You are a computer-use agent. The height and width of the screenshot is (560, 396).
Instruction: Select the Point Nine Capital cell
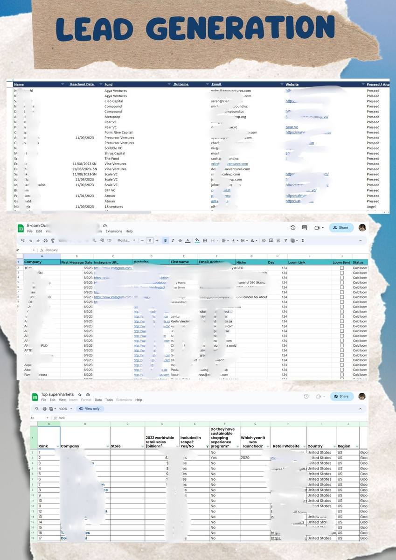[118, 133]
